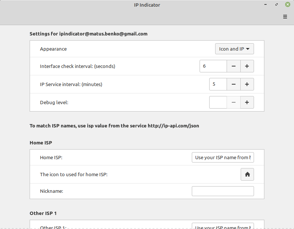Click the IP Service interval value field
The height and width of the screenshot is (229, 294).
(x=218, y=84)
